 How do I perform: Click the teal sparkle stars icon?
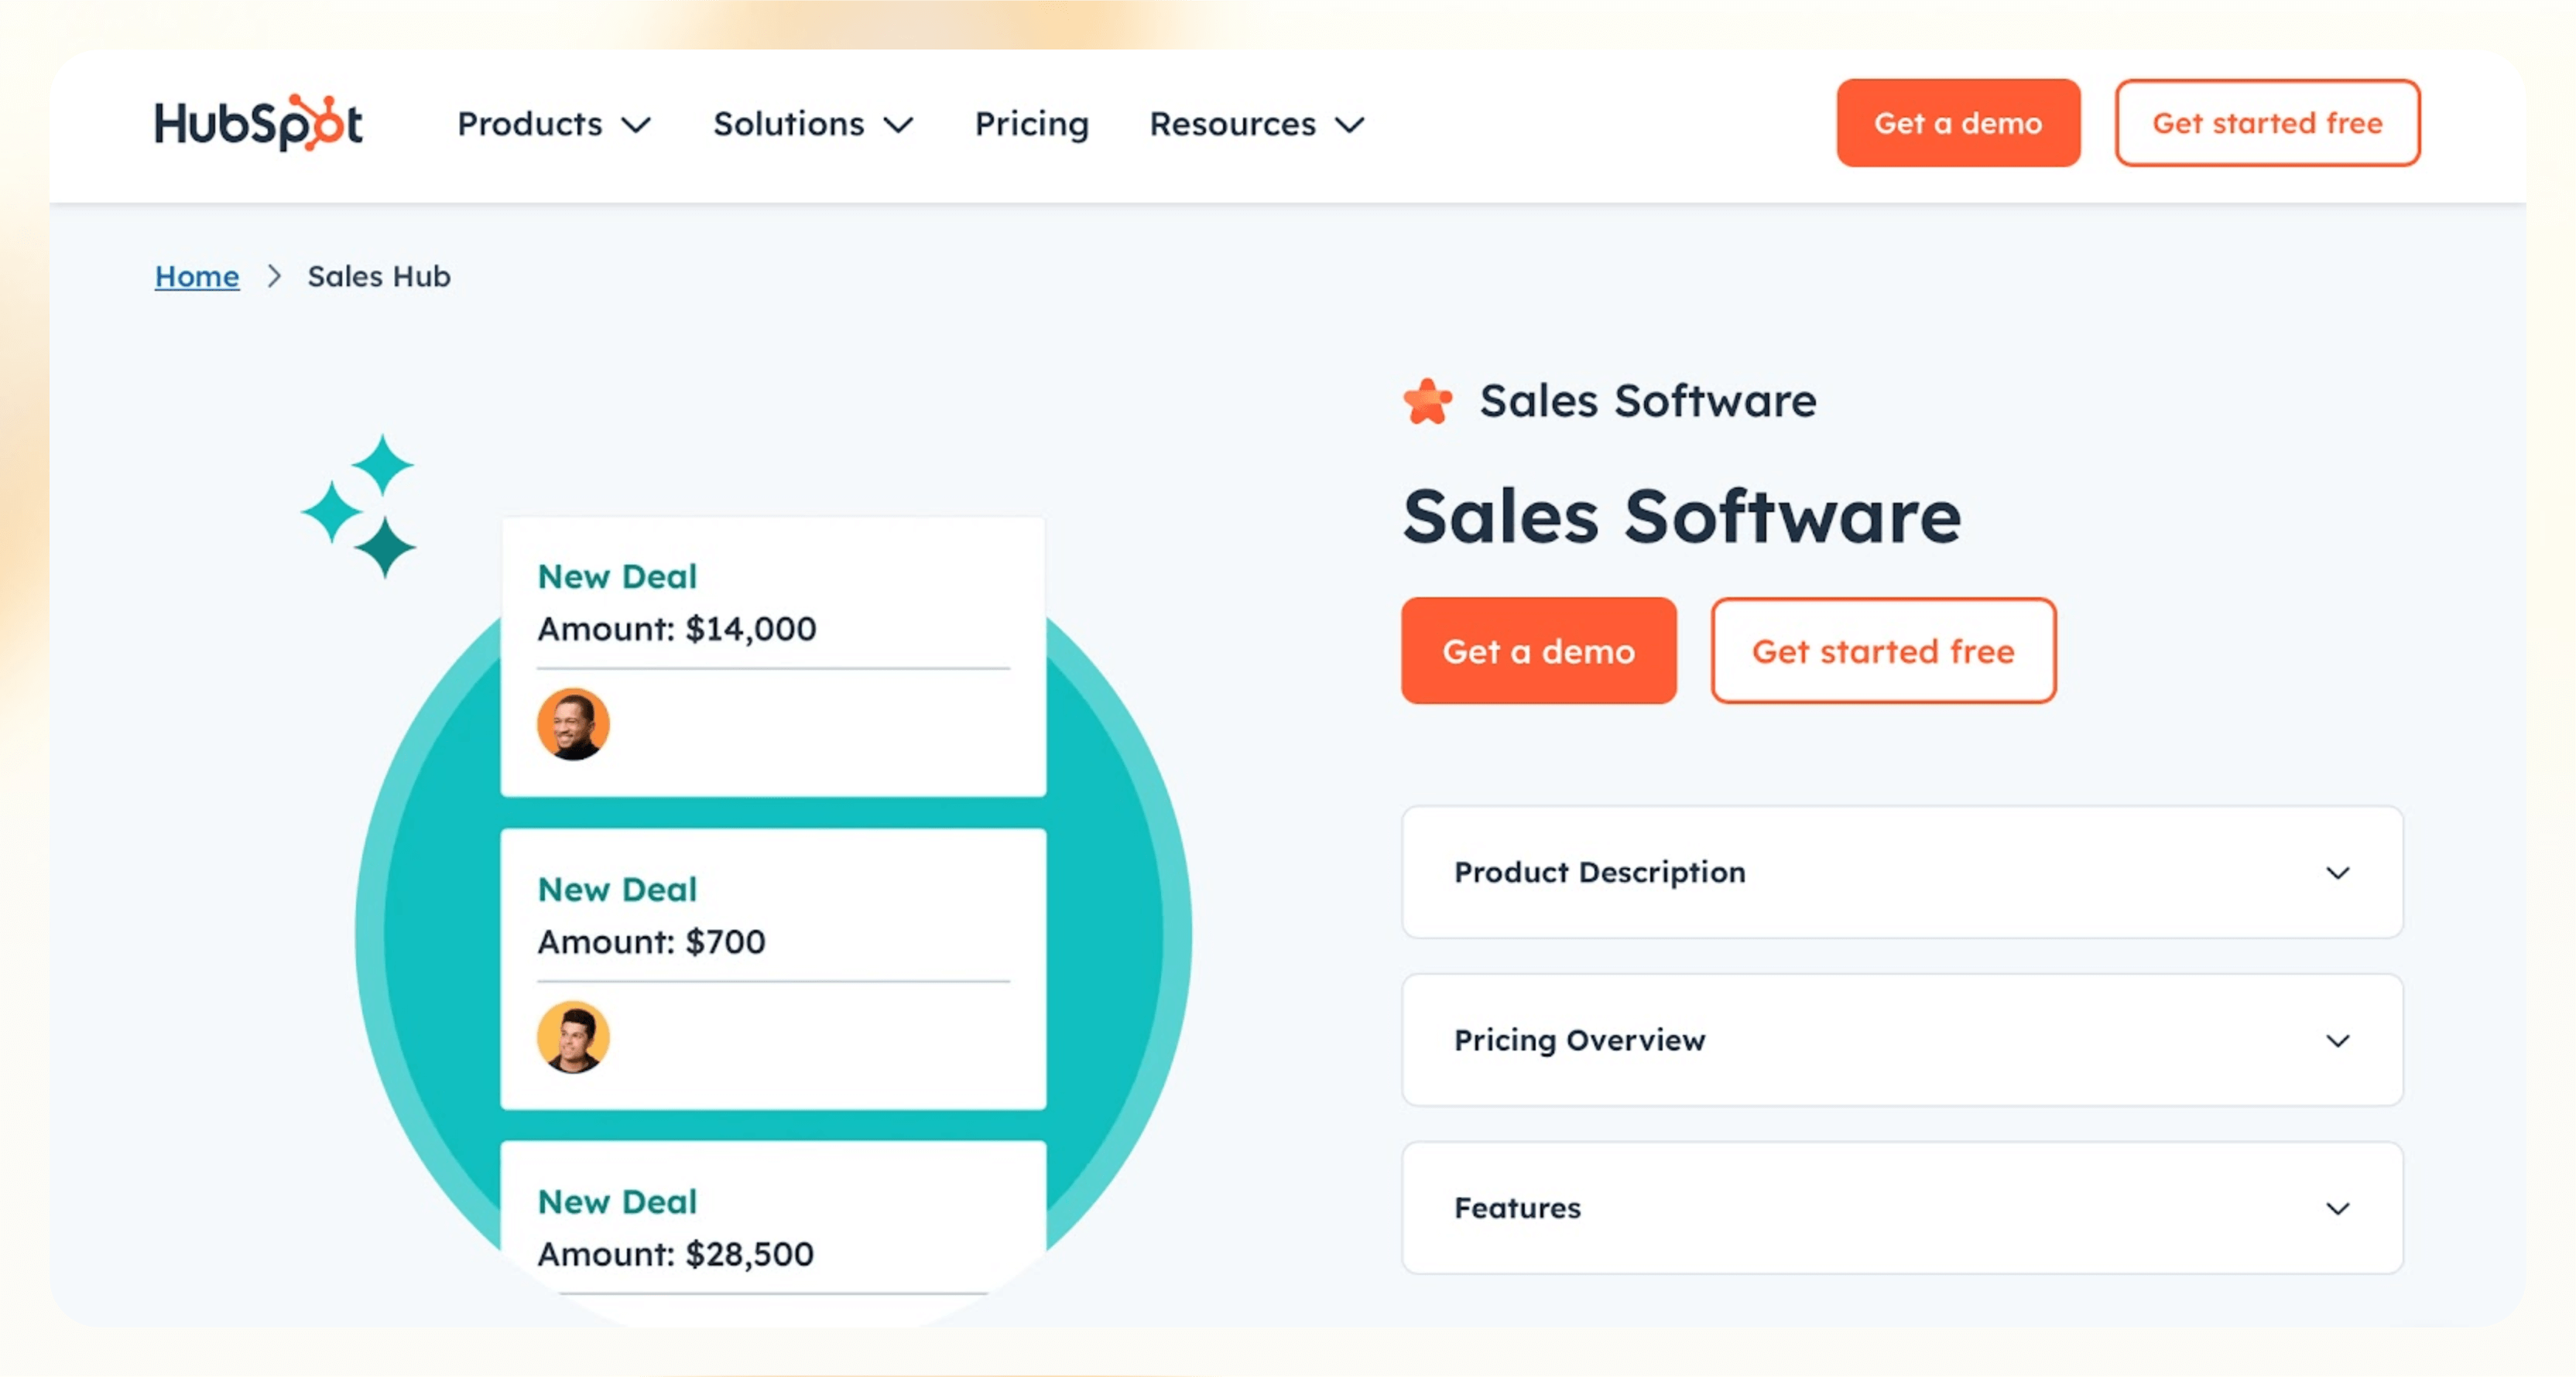(x=360, y=507)
